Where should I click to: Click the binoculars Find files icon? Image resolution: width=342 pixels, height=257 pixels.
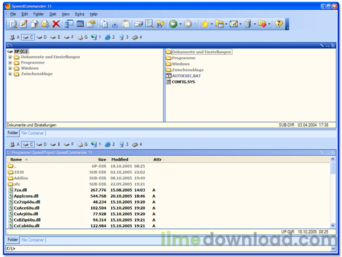[160, 24]
